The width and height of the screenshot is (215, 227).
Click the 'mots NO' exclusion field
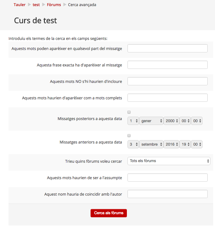(167, 81)
